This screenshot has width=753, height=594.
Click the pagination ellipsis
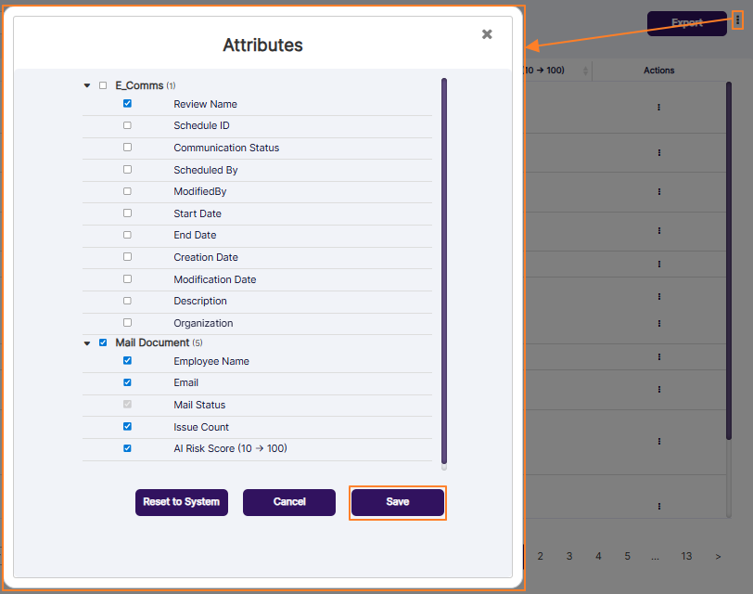pos(656,555)
